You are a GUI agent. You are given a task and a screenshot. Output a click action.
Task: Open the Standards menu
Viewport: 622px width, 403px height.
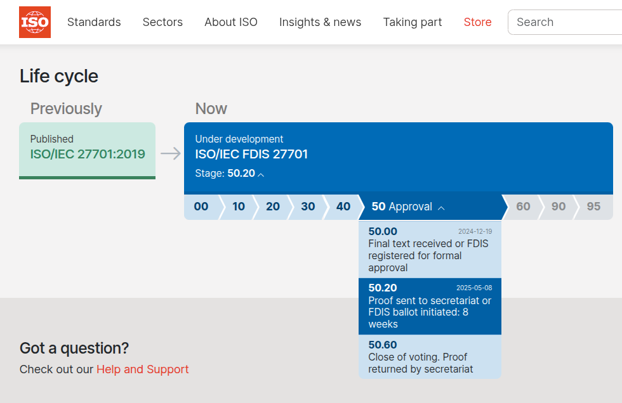[94, 22]
